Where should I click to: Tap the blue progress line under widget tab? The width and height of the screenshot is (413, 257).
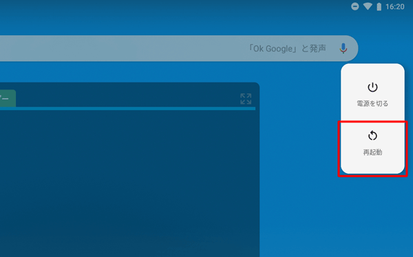point(127,109)
